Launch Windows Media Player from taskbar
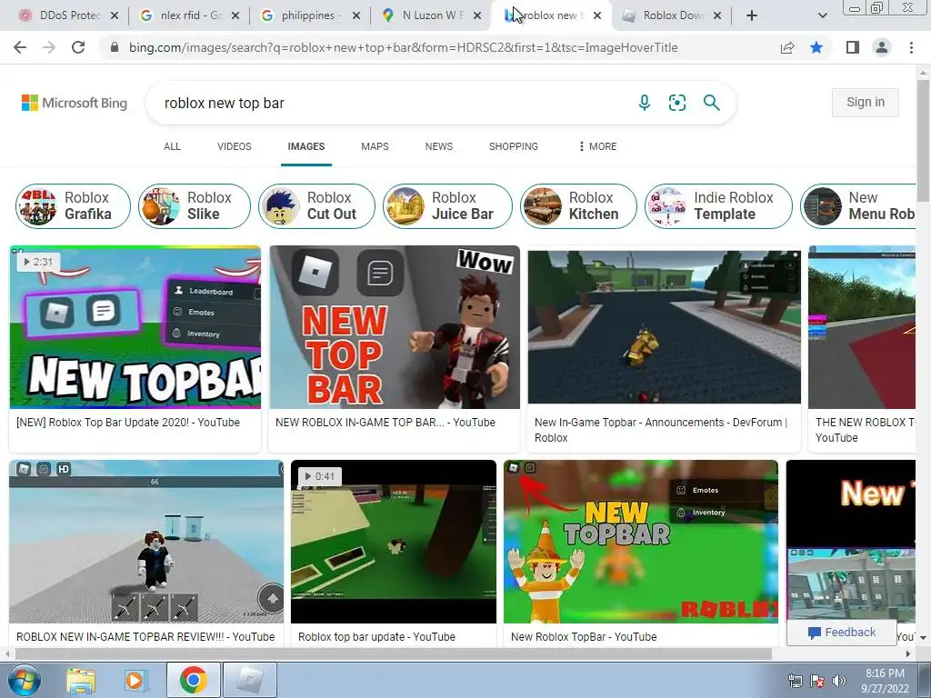This screenshot has width=931, height=698. [x=135, y=681]
